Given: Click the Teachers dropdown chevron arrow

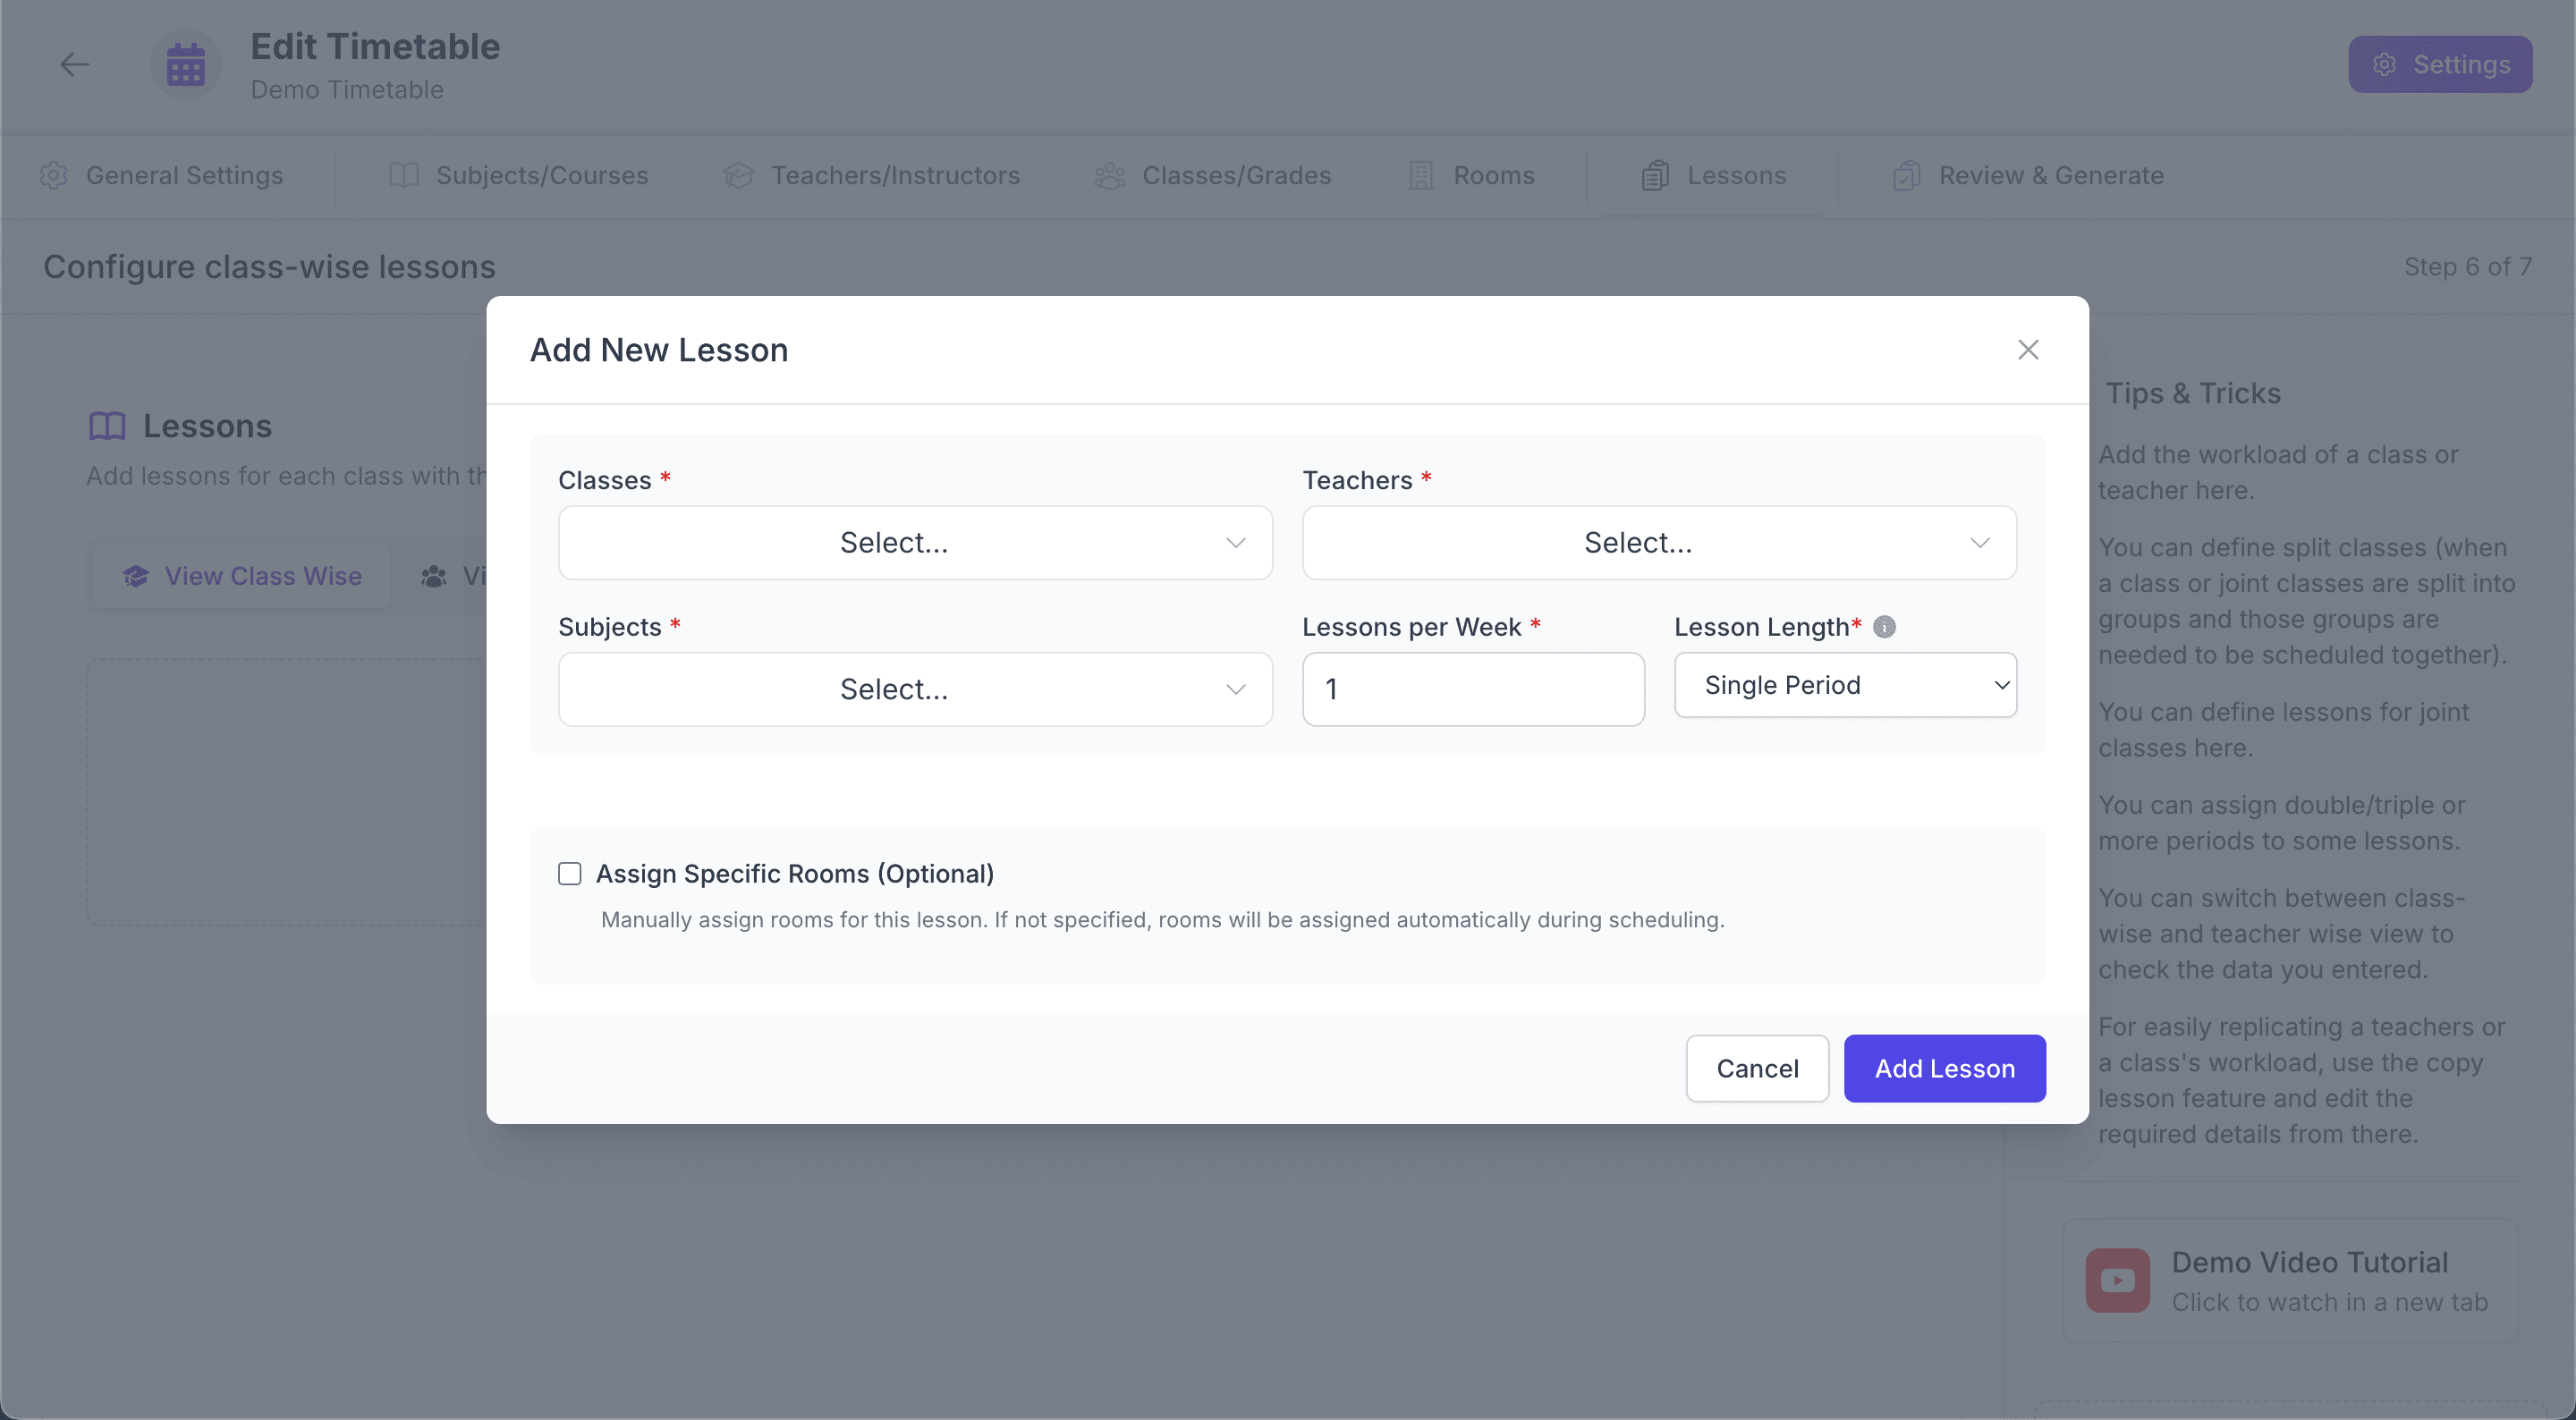Looking at the screenshot, I should click(1980, 543).
